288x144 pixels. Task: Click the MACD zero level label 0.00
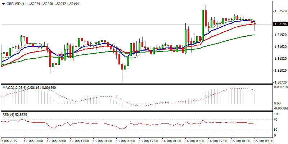point(277,103)
